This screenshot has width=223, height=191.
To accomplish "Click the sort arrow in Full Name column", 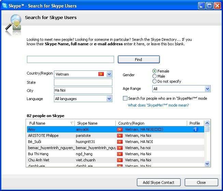I will [x=72, y=123].
